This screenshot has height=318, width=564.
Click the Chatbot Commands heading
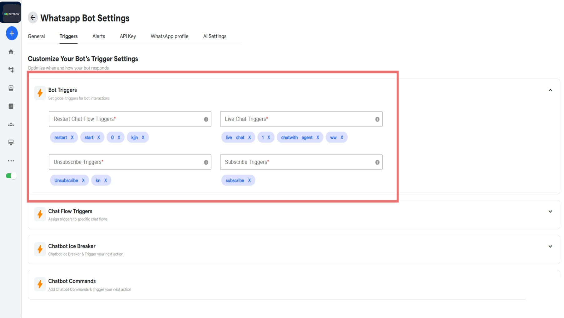coord(72,281)
